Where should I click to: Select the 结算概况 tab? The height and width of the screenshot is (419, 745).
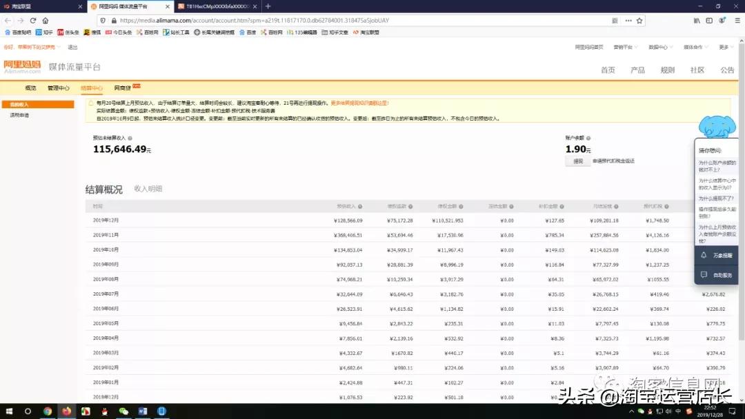click(x=104, y=190)
